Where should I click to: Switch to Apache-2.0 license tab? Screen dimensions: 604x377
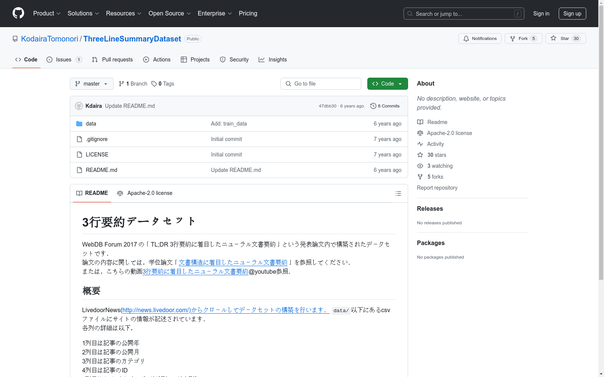(x=145, y=193)
